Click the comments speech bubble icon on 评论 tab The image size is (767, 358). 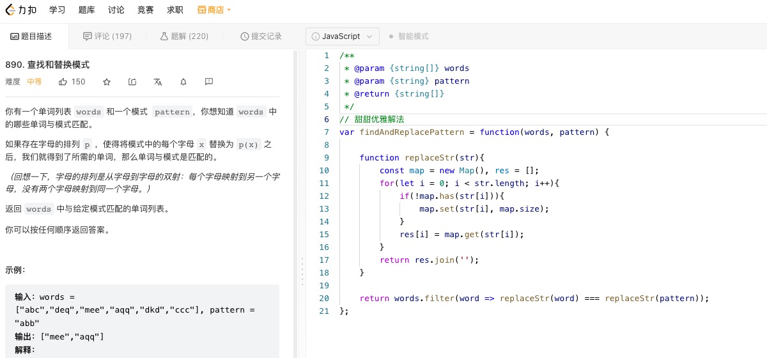coord(88,36)
